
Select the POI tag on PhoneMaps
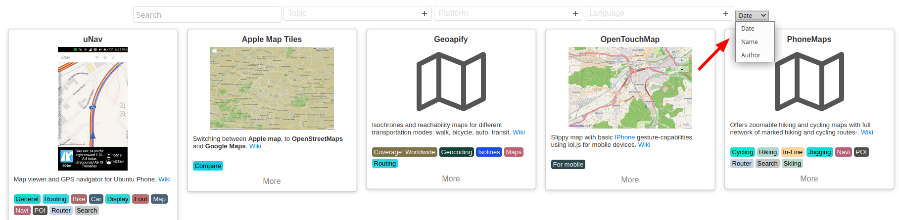point(861,152)
